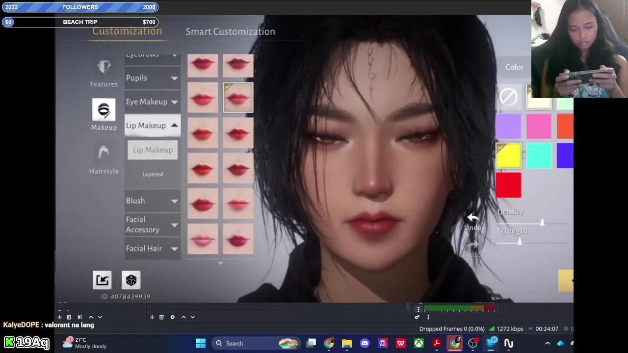The height and width of the screenshot is (353, 628).
Task: Open the Hairstyle category icon
Action: [x=104, y=153]
